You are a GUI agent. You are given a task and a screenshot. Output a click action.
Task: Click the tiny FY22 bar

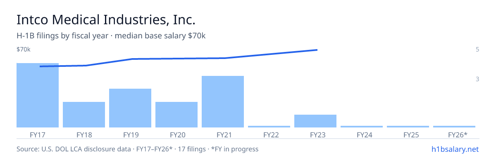pos(269,127)
